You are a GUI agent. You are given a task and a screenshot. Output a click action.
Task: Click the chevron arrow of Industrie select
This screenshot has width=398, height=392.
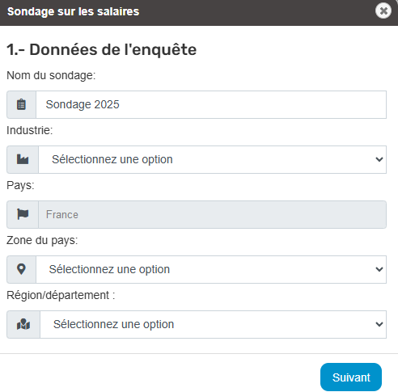[379, 159]
